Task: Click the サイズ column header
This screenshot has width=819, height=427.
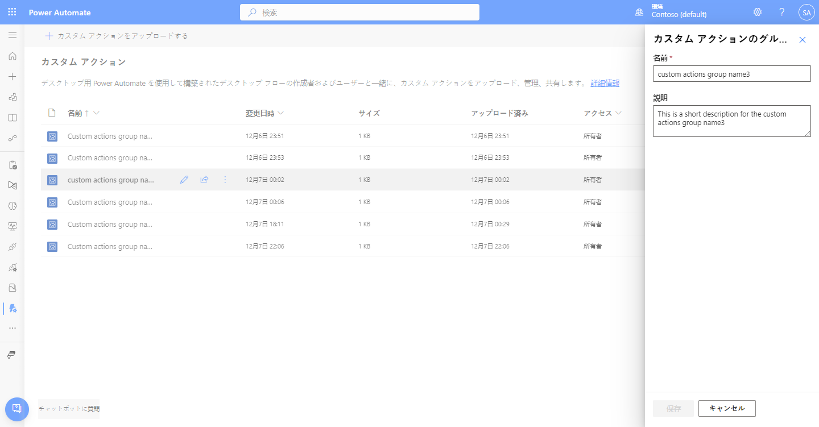Action: [369, 113]
